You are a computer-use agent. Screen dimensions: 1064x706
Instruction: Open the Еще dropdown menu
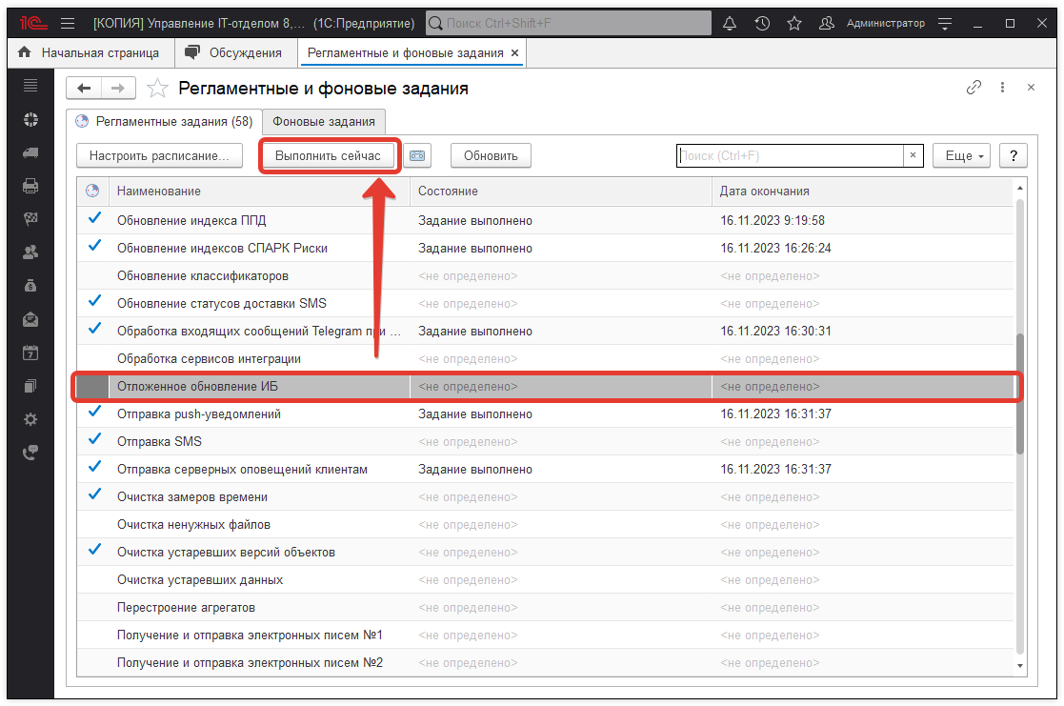tap(961, 155)
